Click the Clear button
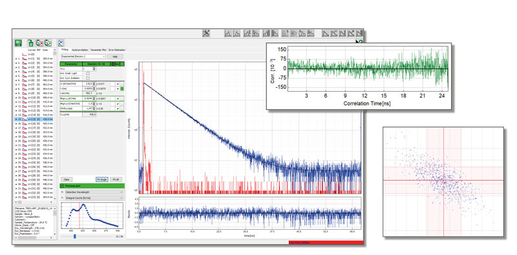The height and width of the screenshot is (255, 517). (67, 179)
